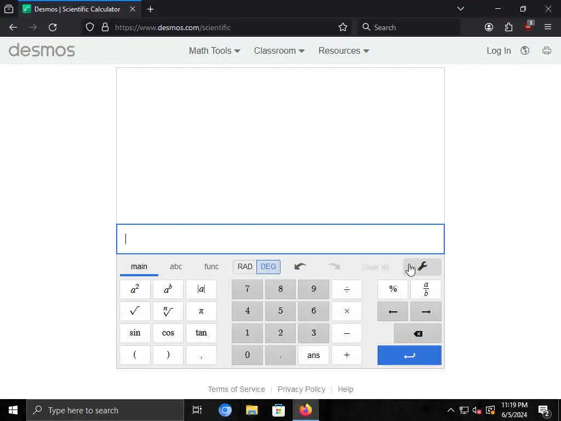Click the Firefox Search box
Image resolution: width=561 pixels, height=421 pixels.
pyautogui.click(x=409, y=27)
